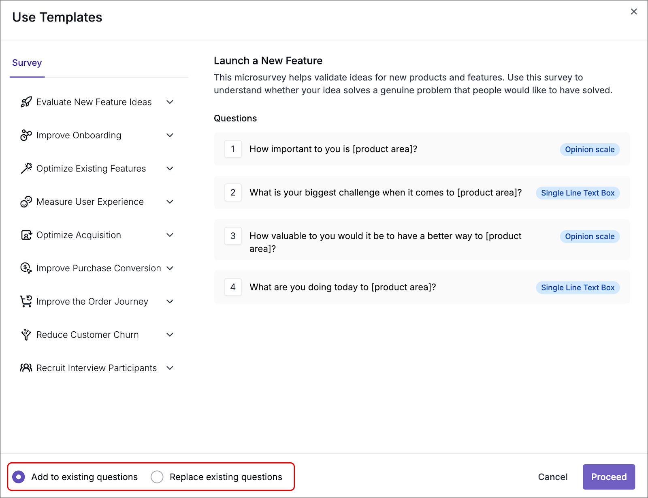The height and width of the screenshot is (498, 648).
Task: Click the Recruit Interview Participants people icon
Action: tap(26, 368)
